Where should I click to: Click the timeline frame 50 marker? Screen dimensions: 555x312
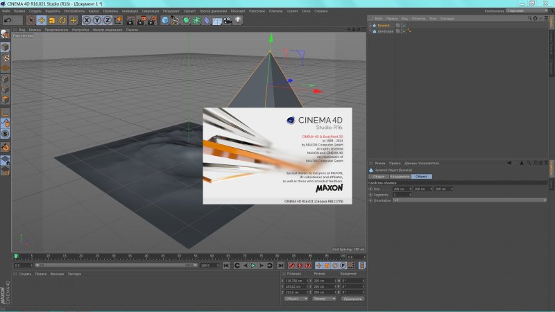coord(179,256)
